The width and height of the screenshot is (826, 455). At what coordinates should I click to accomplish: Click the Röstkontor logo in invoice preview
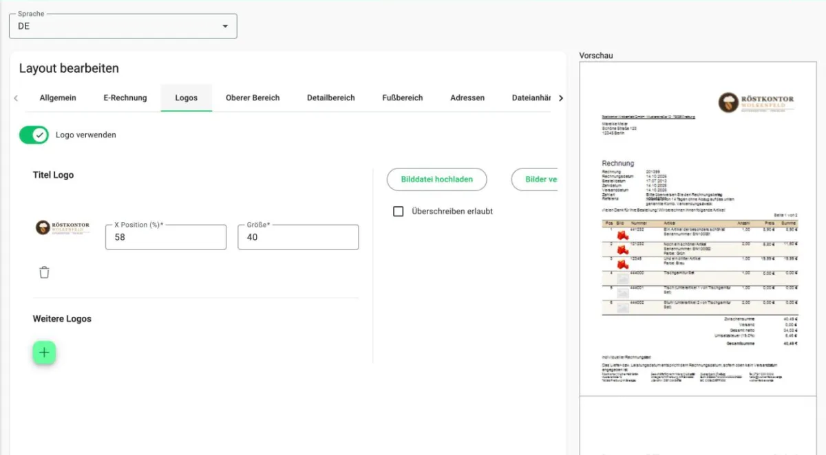(756, 103)
